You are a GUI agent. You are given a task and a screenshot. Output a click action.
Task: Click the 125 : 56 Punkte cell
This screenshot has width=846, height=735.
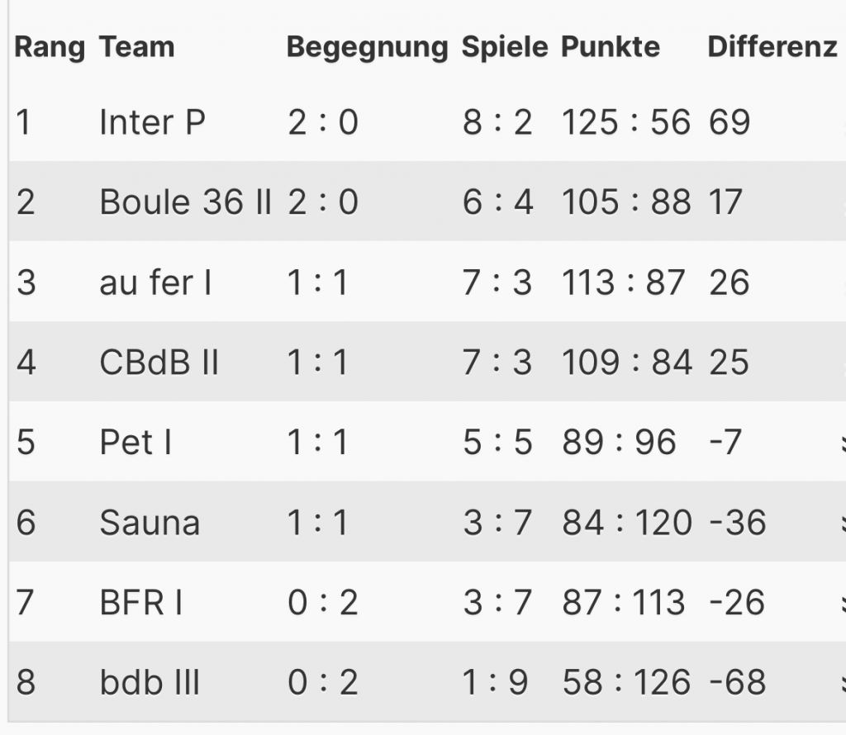coord(625,122)
